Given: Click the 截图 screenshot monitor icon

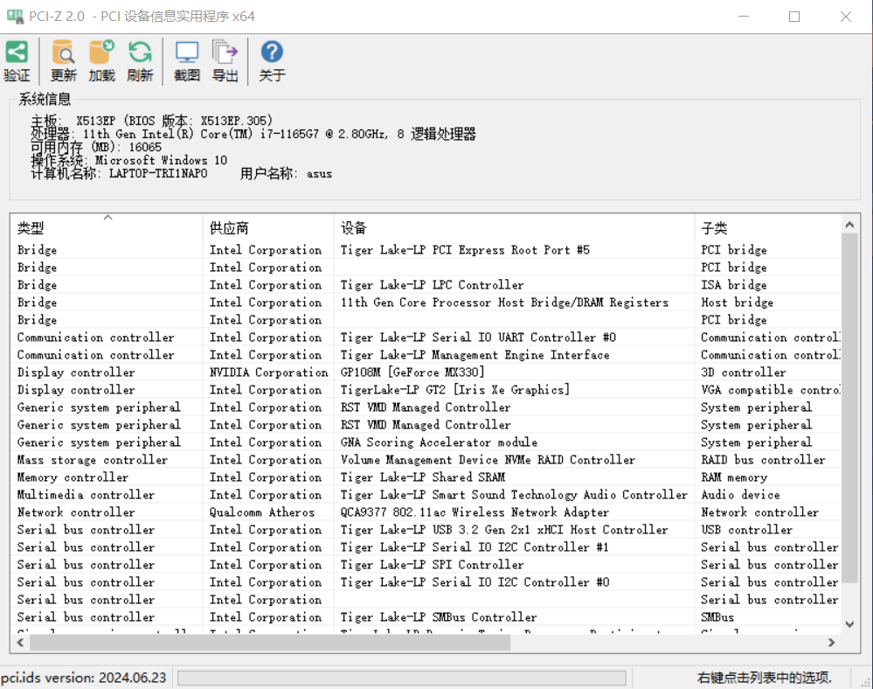Looking at the screenshot, I should 187,52.
